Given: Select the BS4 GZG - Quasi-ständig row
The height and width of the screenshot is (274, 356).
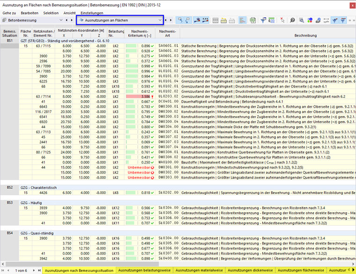Looking at the screenshot, I should click(178, 233).
